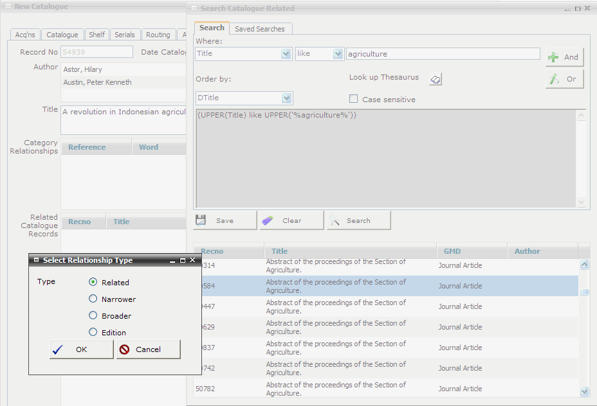
Task: Click the Or condition button
Action: (564, 79)
